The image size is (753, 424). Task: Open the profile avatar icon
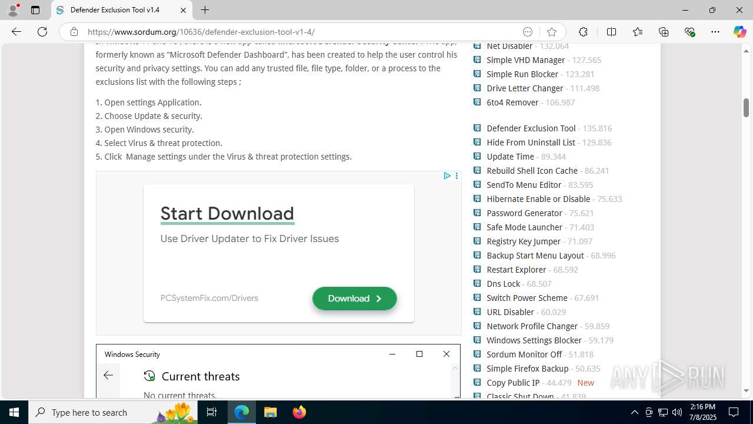click(x=13, y=10)
